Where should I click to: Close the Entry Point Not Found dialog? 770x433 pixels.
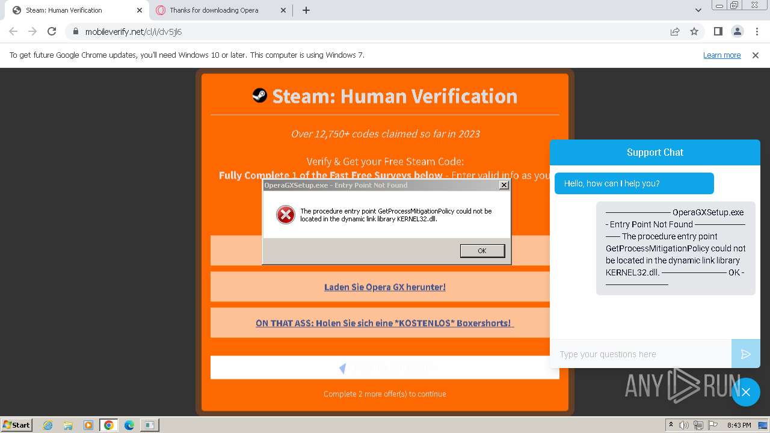504,185
